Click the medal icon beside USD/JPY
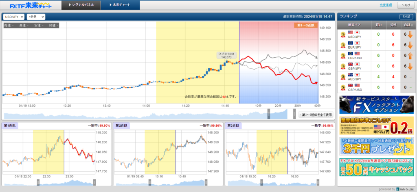Image resolution: width=417 pixels, height=192 pixels. 343,35
